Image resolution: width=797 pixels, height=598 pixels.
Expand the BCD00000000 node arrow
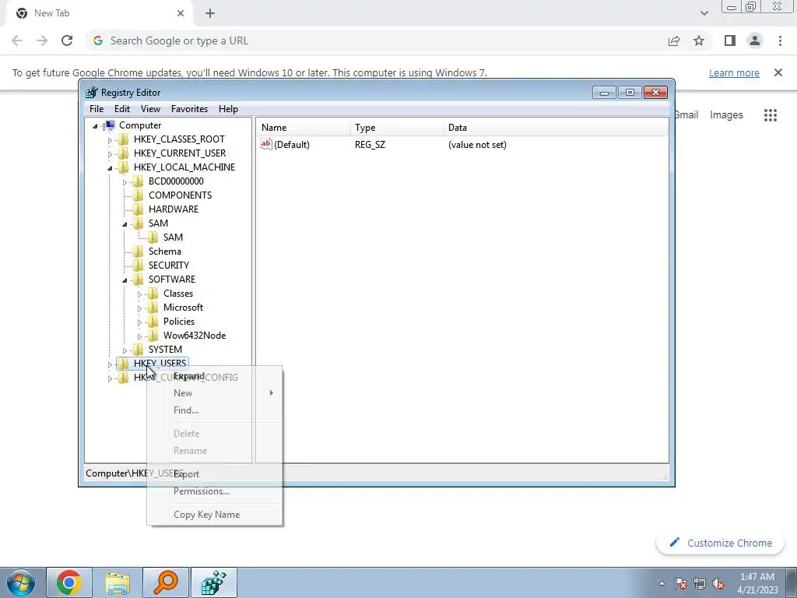point(125,182)
